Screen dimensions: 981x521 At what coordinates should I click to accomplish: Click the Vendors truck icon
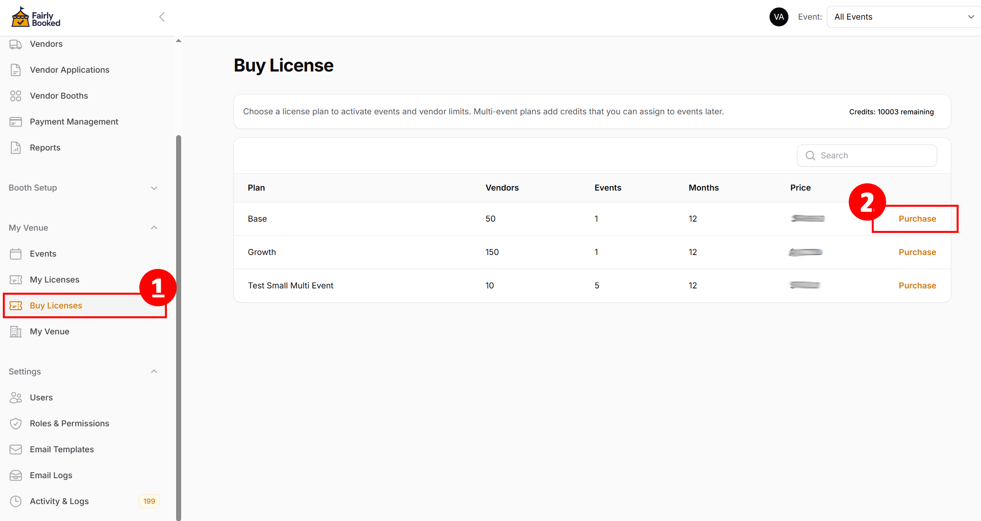point(16,44)
